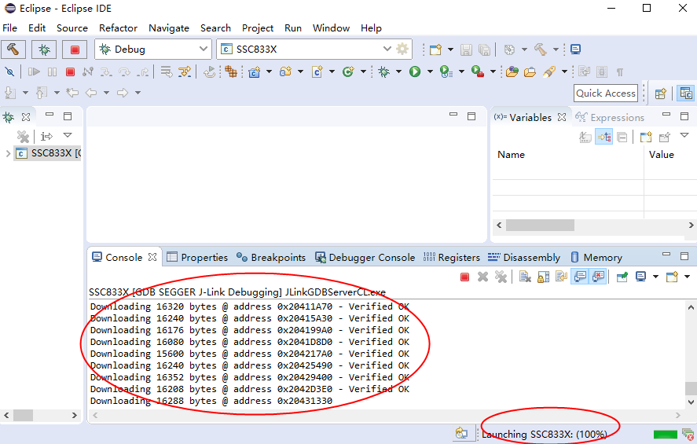
Task: Click the Step Into icon
Action: pos(106,72)
